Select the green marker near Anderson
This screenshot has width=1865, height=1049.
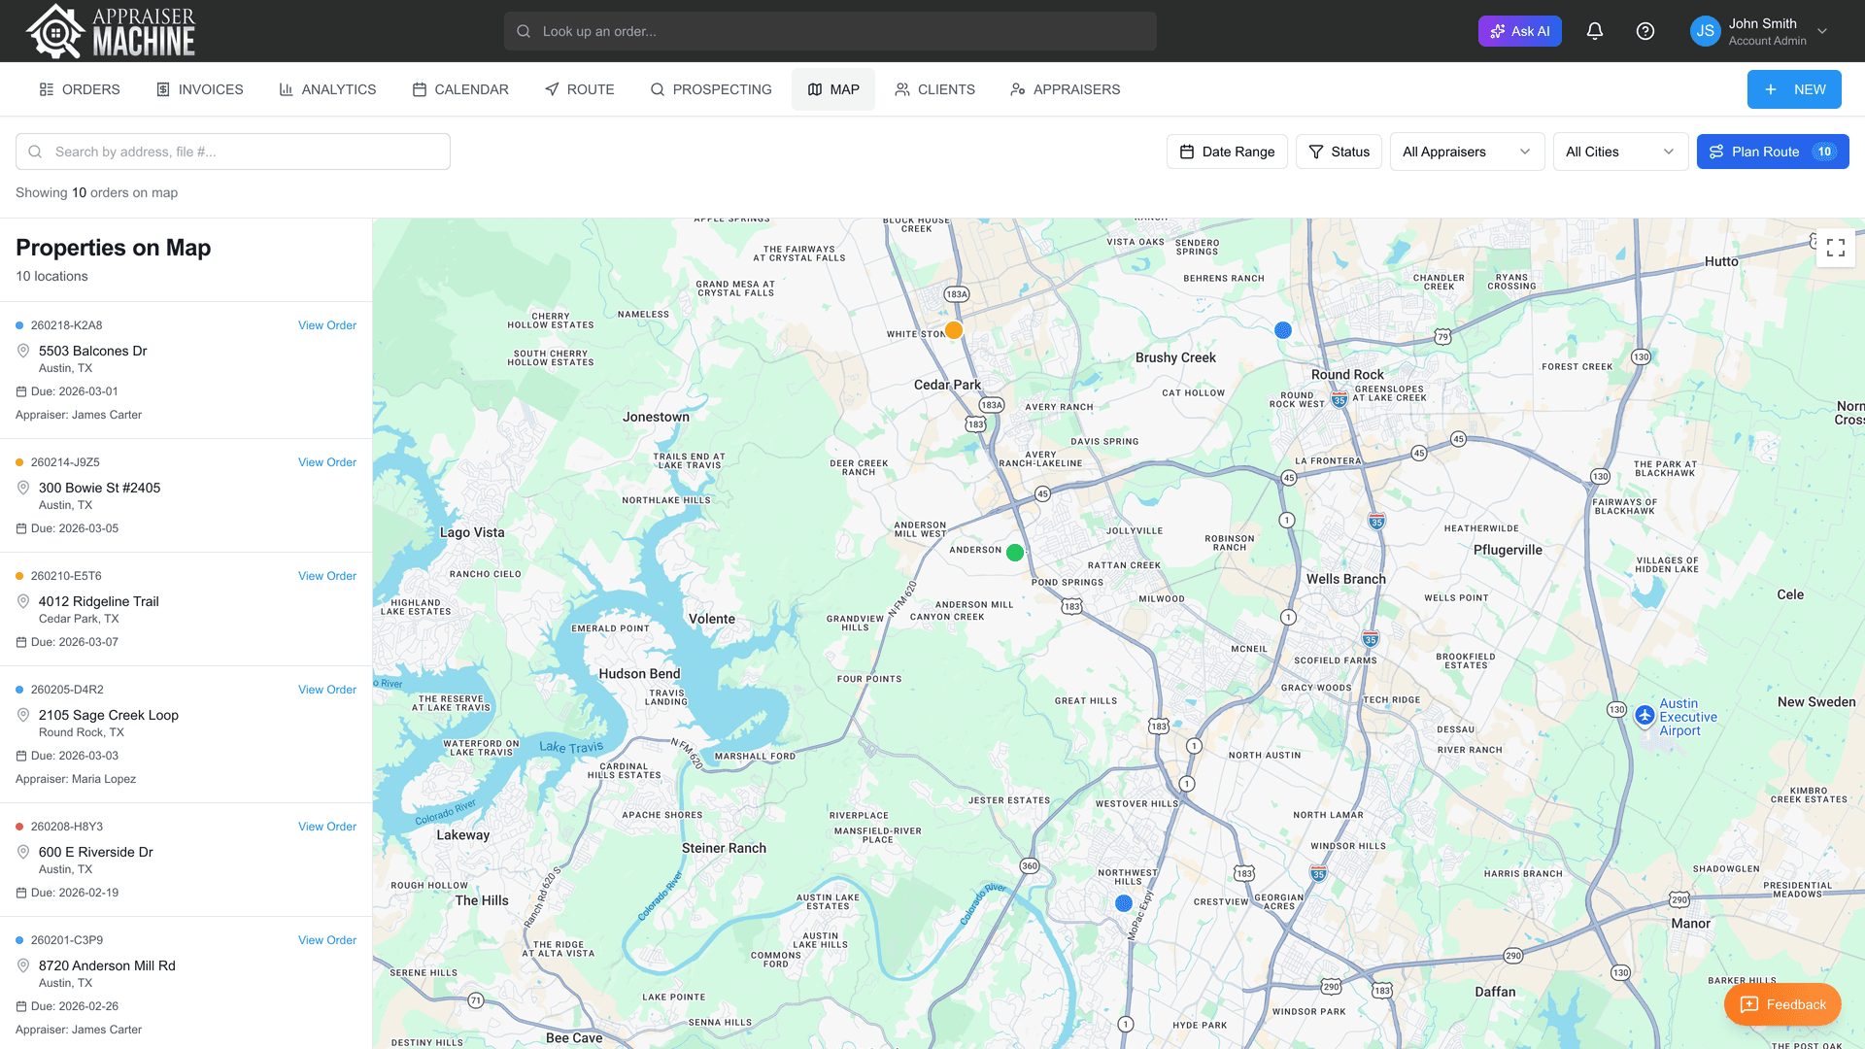[x=1014, y=552]
